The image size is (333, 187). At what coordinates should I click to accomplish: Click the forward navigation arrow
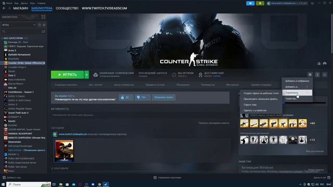coord(9,8)
